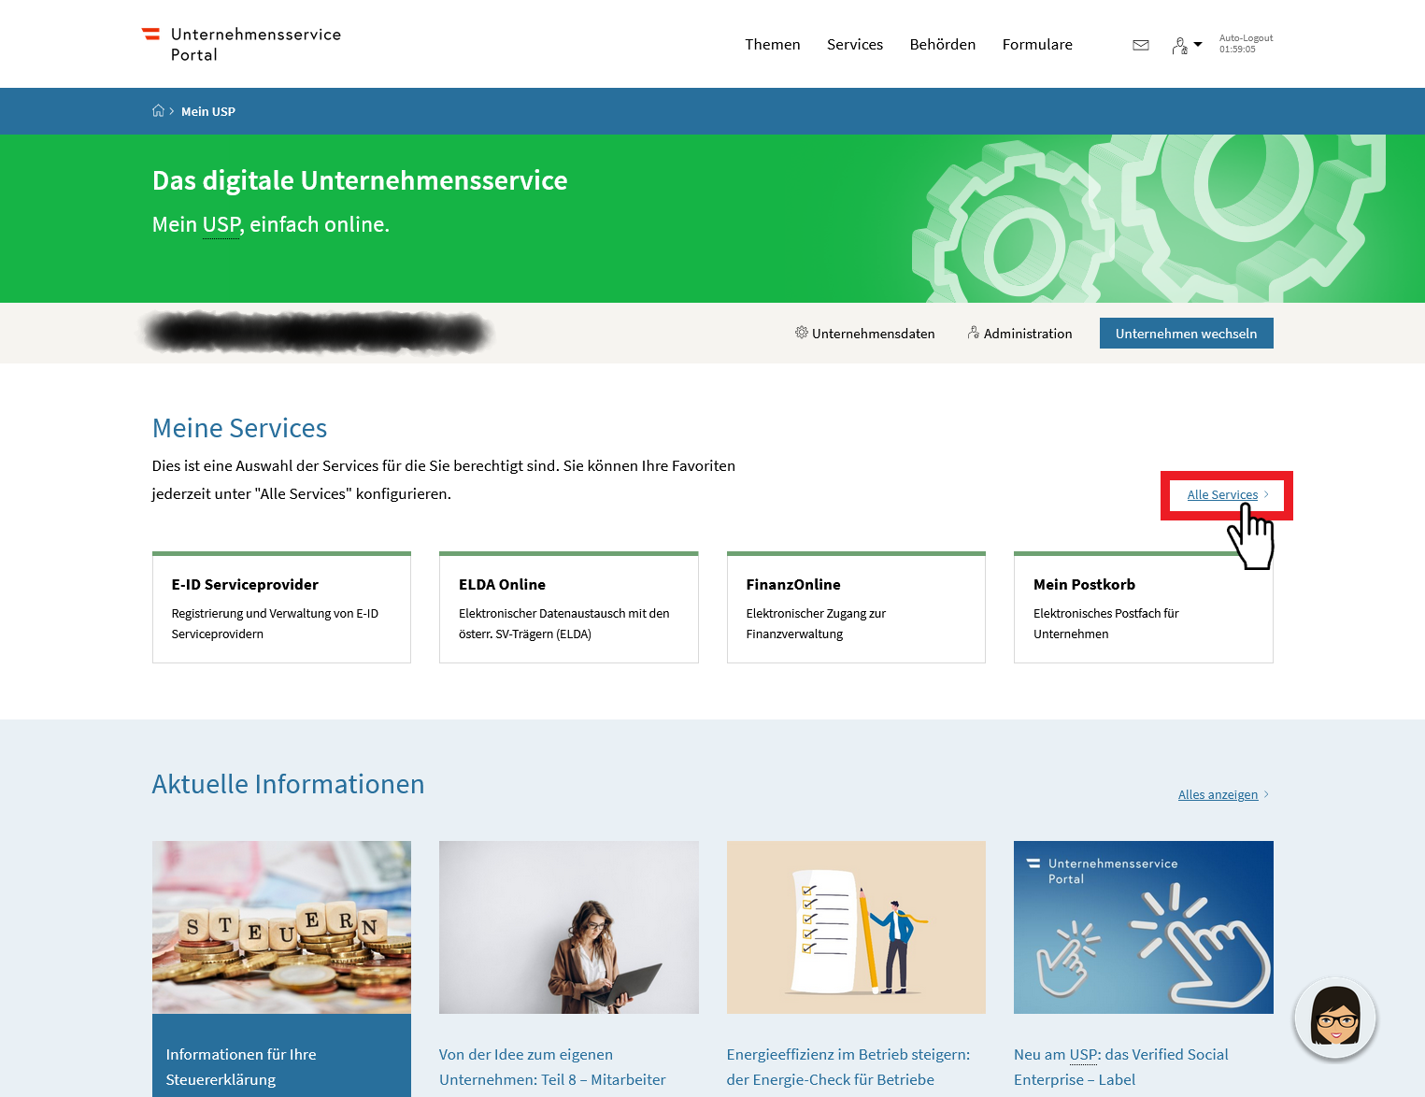Screen dimensions: 1425x1097
Task: Open the chatbot assistant avatar
Action: (x=1335, y=1018)
